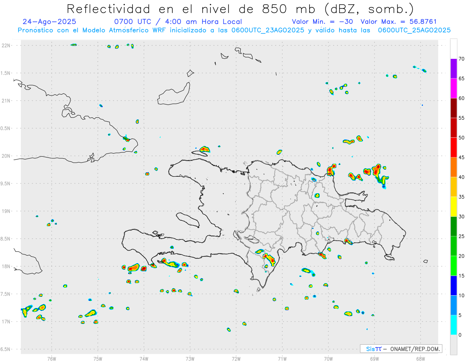The width and height of the screenshot is (472, 364).
Task: Click the '40' value on the color scale
Action: point(461,177)
